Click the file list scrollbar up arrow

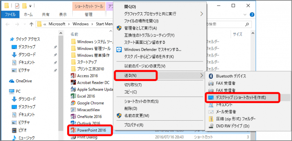point(253,33)
